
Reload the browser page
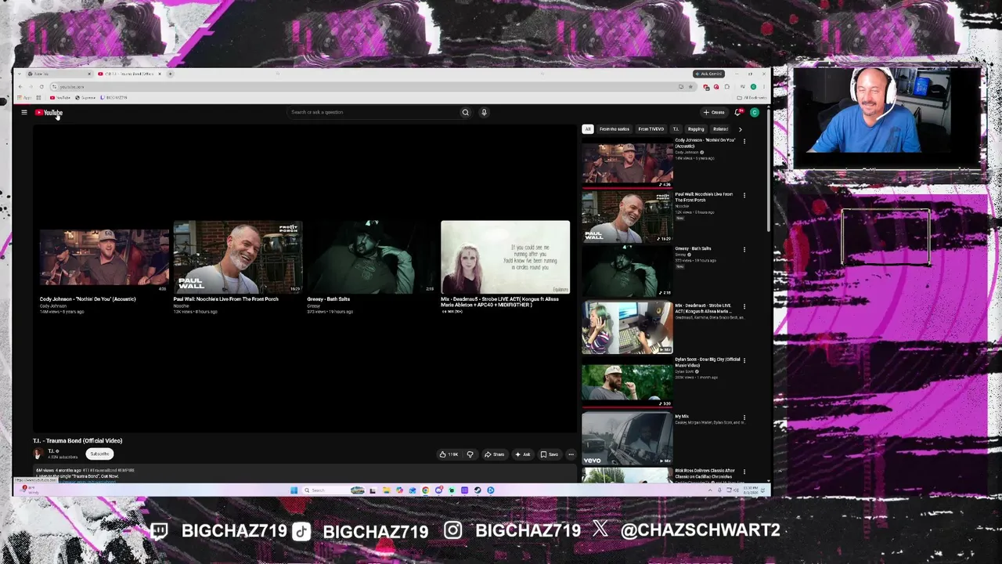tap(41, 86)
